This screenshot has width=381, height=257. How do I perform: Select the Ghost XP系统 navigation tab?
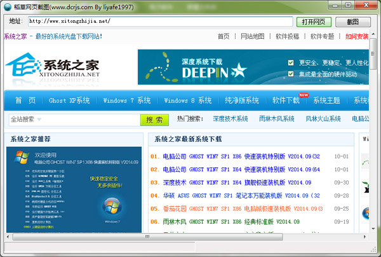pyautogui.click(x=69, y=101)
